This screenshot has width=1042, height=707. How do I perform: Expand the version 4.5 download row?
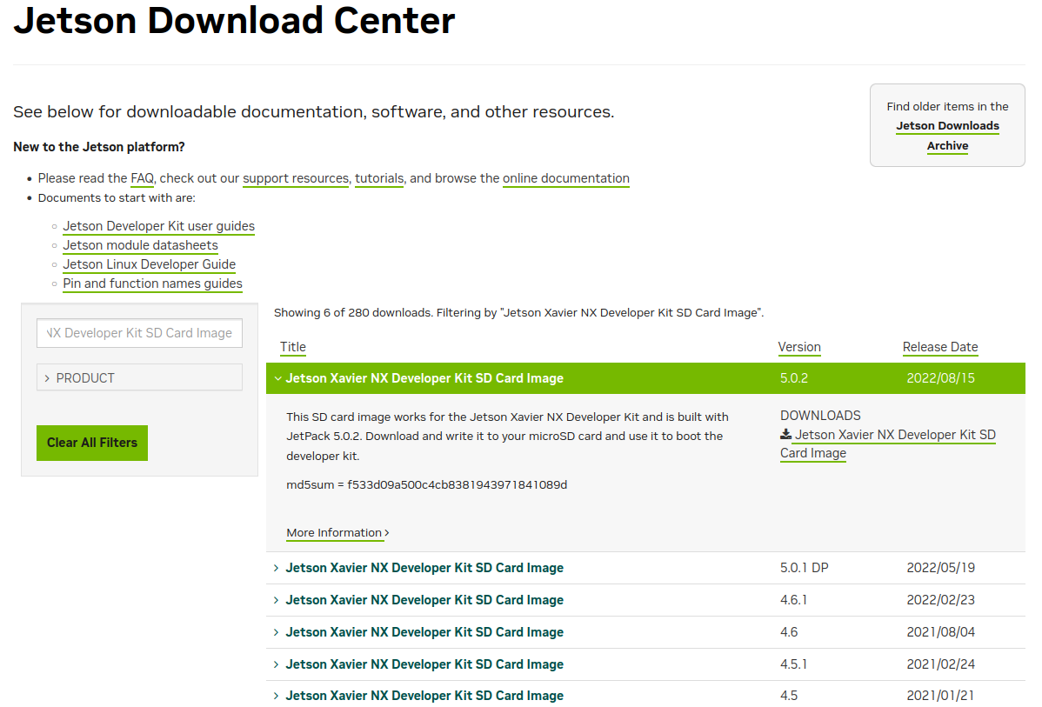click(424, 696)
